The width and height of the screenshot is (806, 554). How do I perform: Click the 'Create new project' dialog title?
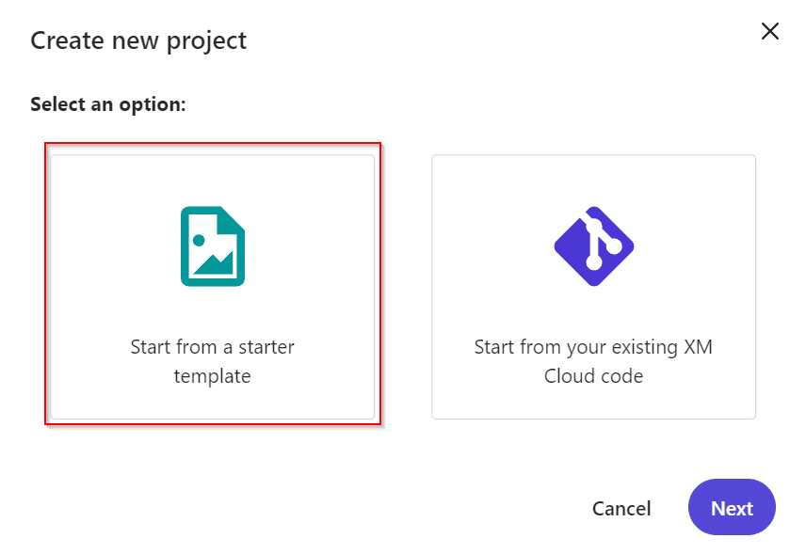(138, 40)
